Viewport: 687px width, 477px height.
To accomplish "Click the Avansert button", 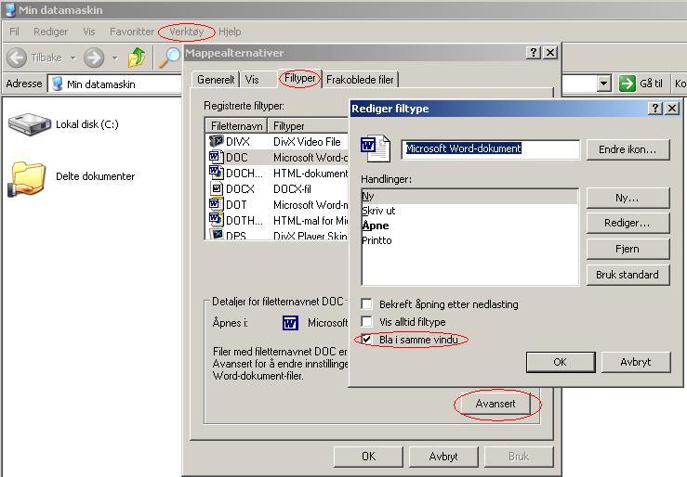I will pyautogui.click(x=495, y=404).
